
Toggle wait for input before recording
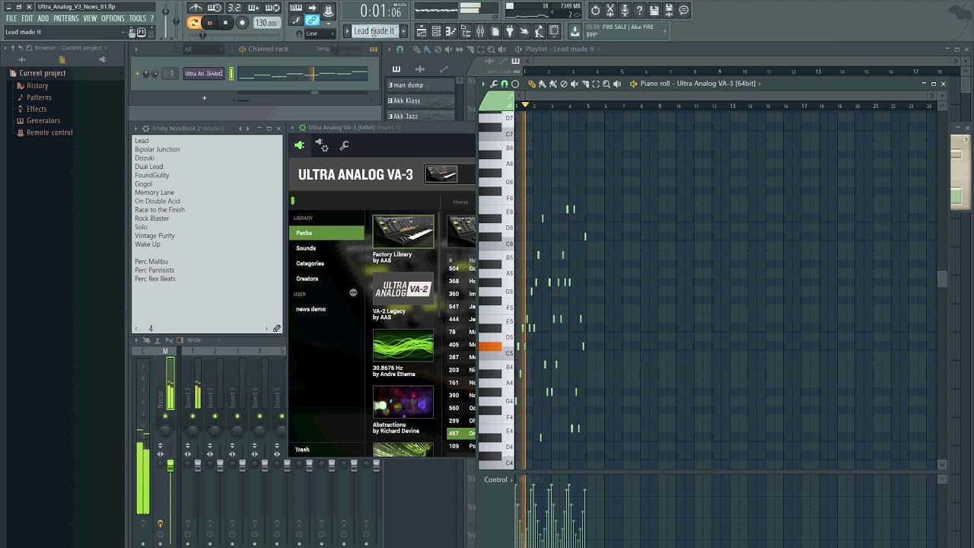[x=215, y=8]
